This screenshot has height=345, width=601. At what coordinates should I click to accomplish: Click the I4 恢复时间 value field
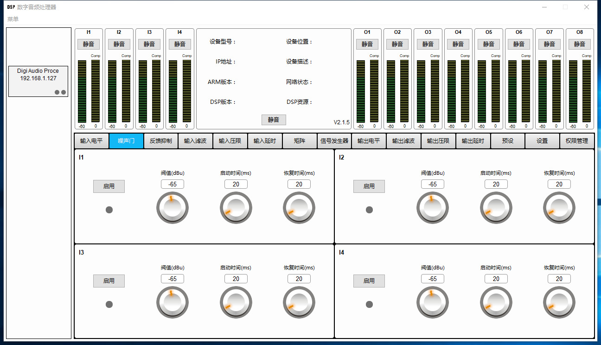[x=559, y=279]
